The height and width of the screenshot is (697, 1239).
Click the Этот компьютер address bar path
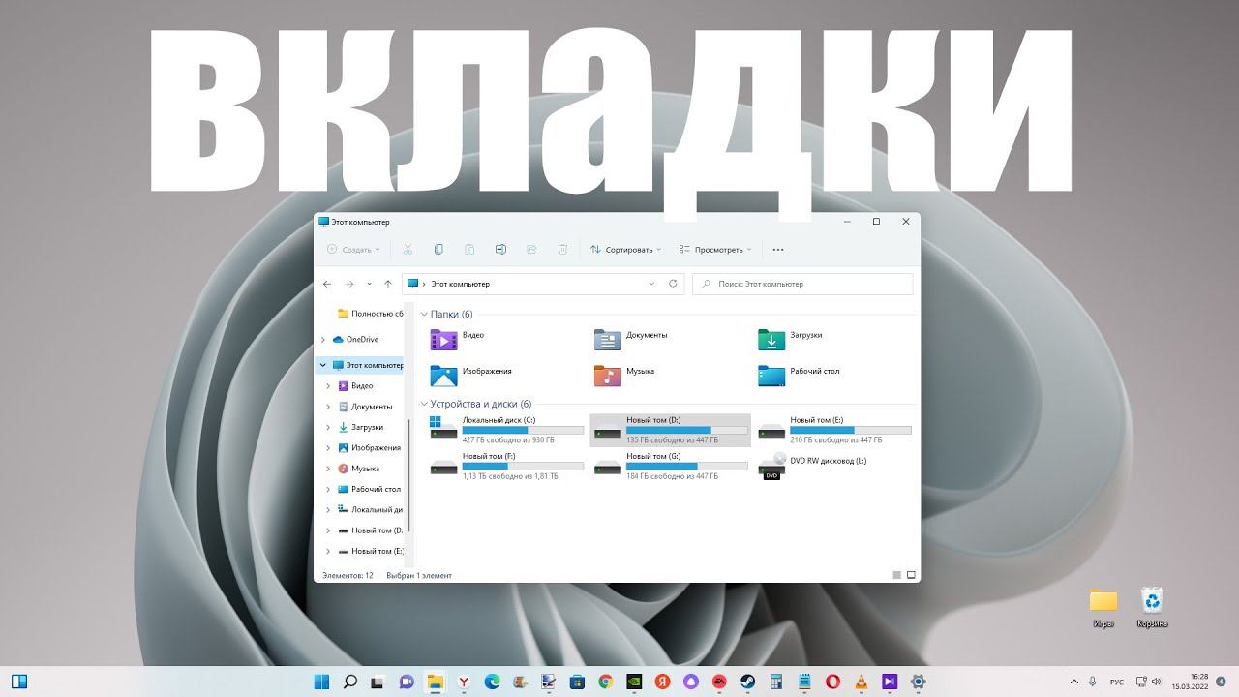click(461, 285)
